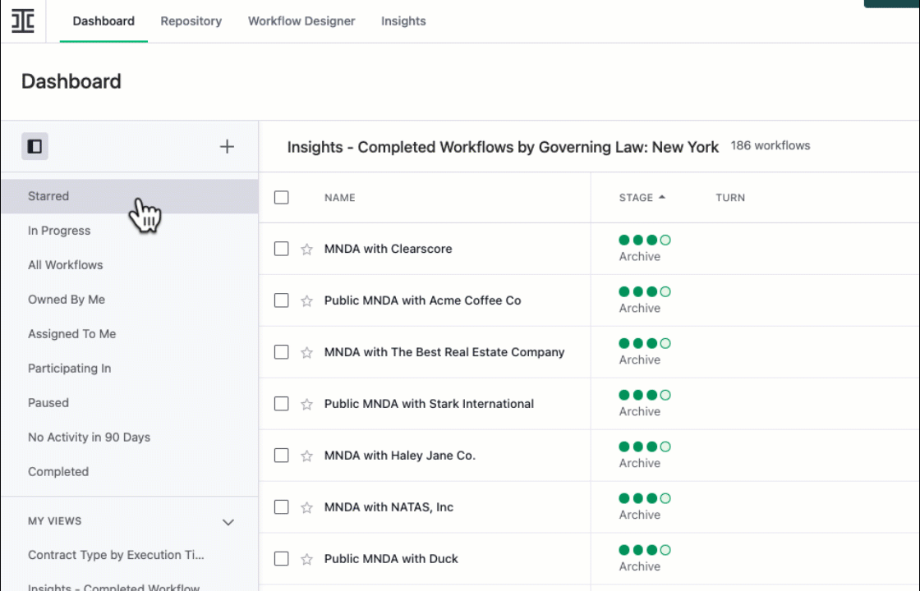
Task: Select the In Progress sidebar filter
Action: click(x=59, y=231)
